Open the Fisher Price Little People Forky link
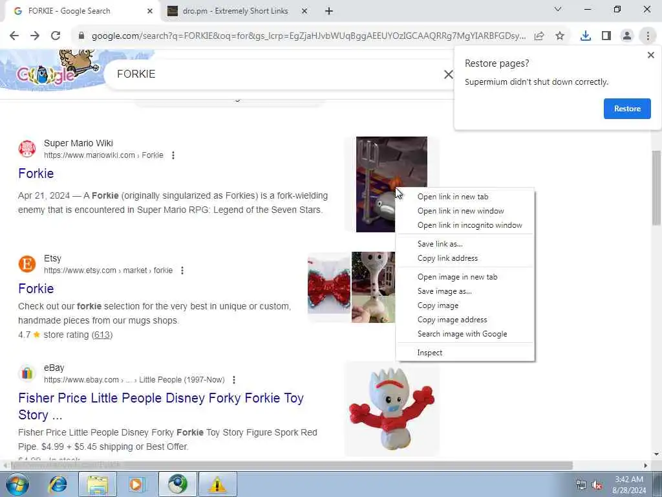This screenshot has width=662, height=497. (161, 406)
